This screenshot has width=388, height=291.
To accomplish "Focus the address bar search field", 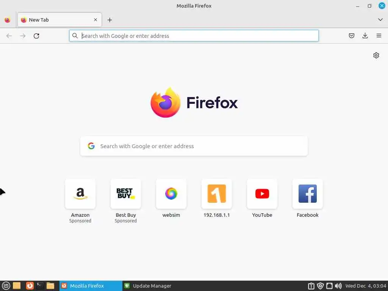I will [x=194, y=36].
